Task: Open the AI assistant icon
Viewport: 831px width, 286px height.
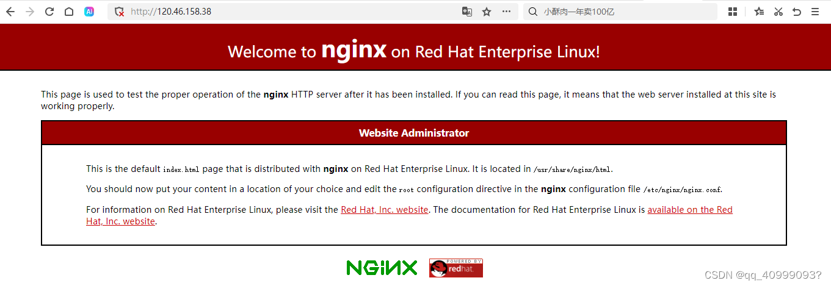Action: [x=89, y=12]
